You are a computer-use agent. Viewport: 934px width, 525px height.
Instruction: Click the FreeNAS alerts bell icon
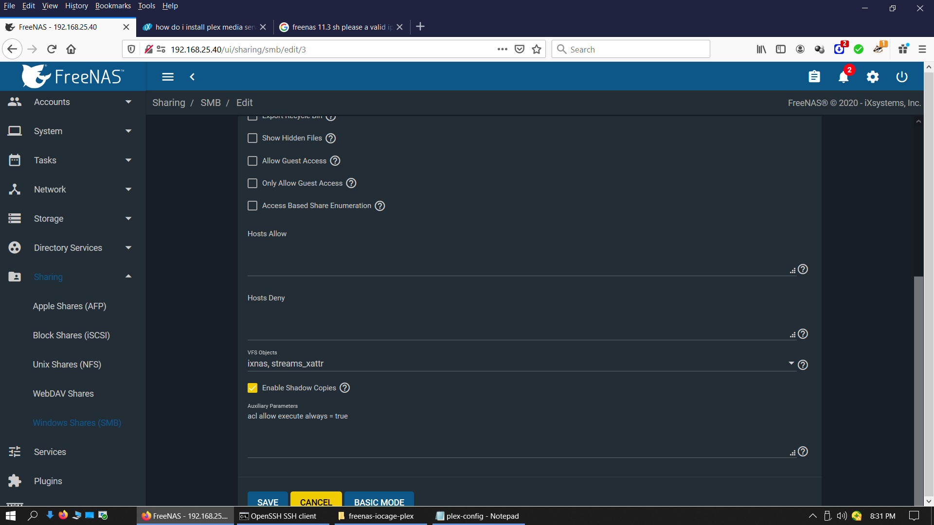[x=844, y=77]
